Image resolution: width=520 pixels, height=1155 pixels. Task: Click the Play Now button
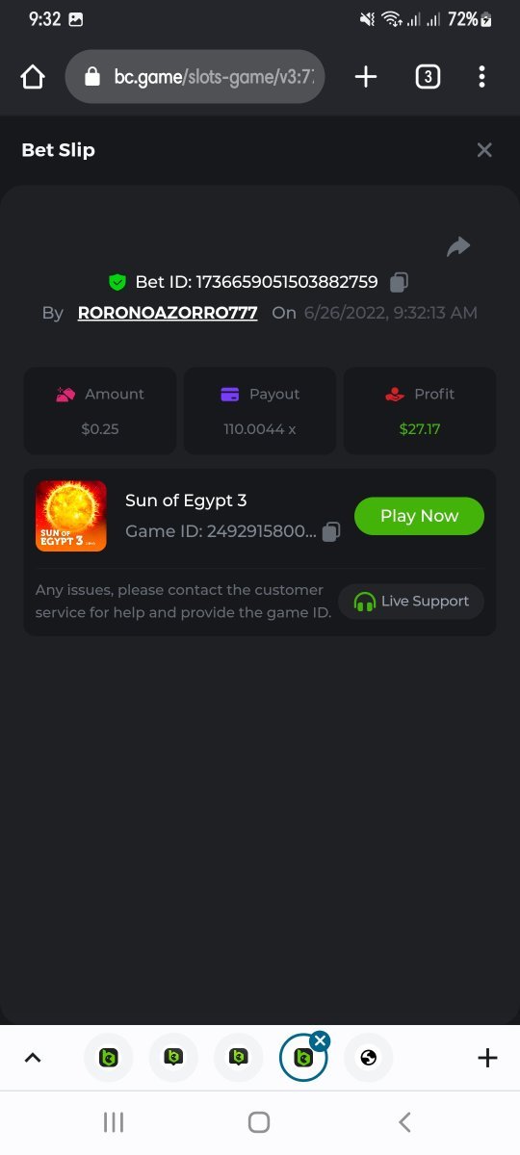click(x=419, y=516)
